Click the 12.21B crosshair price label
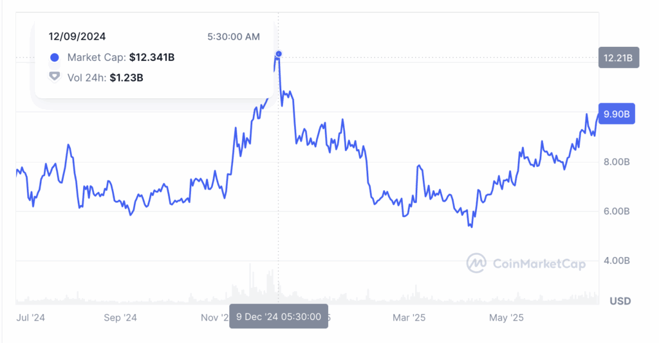Screen dimensions: 659x343 [x=618, y=58]
